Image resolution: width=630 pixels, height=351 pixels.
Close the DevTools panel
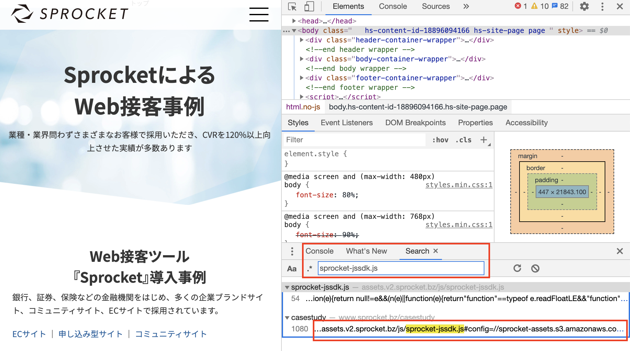click(620, 6)
